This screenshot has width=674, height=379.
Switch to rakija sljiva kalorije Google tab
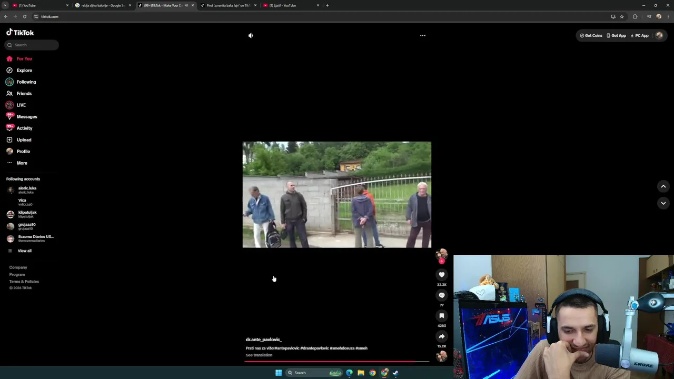pos(103,5)
